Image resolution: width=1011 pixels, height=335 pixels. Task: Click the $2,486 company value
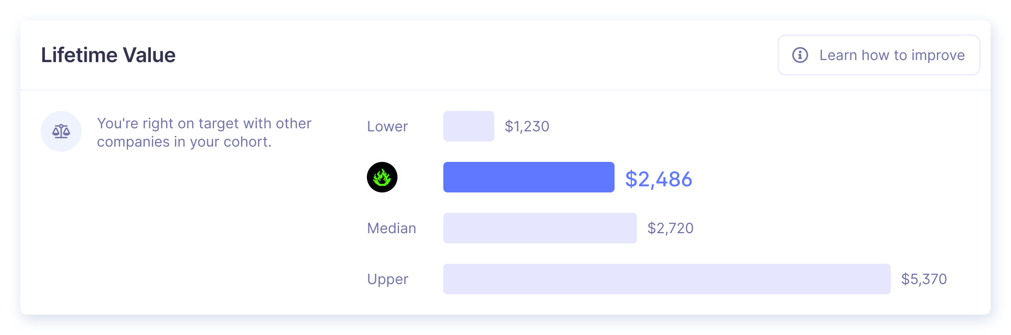click(x=658, y=179)
